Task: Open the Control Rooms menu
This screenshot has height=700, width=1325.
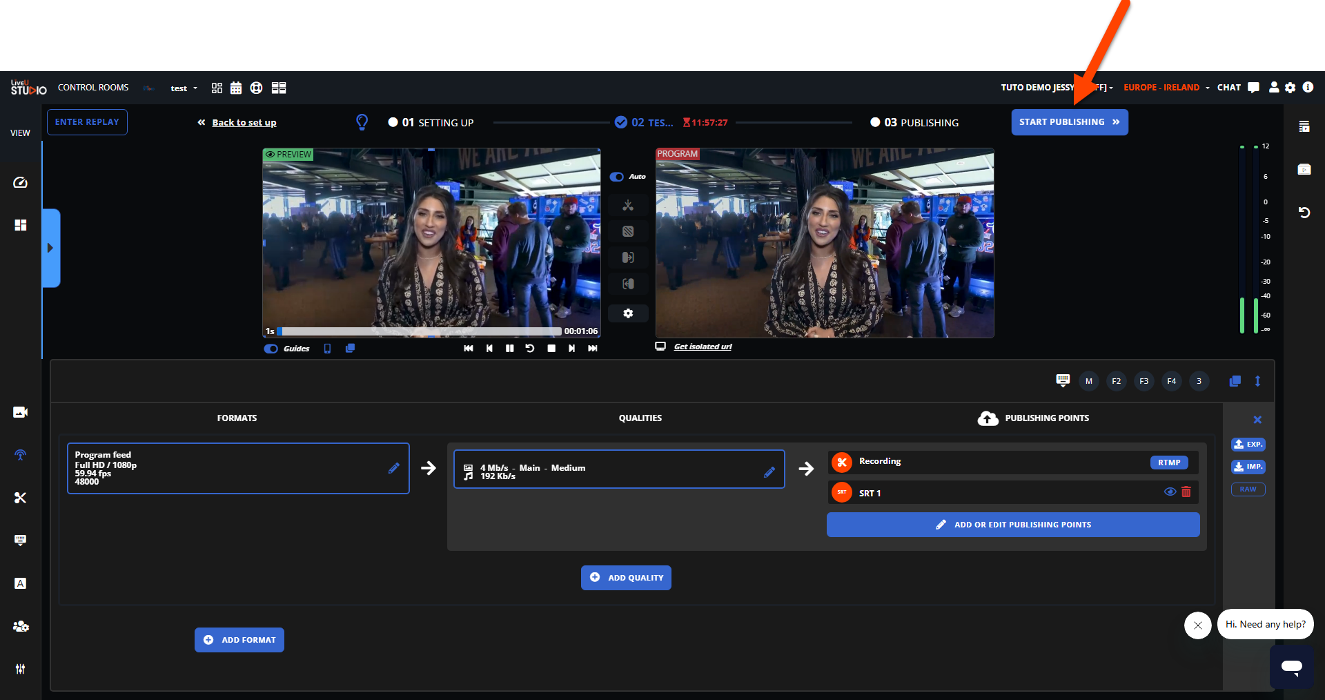Action: [93, 88]
